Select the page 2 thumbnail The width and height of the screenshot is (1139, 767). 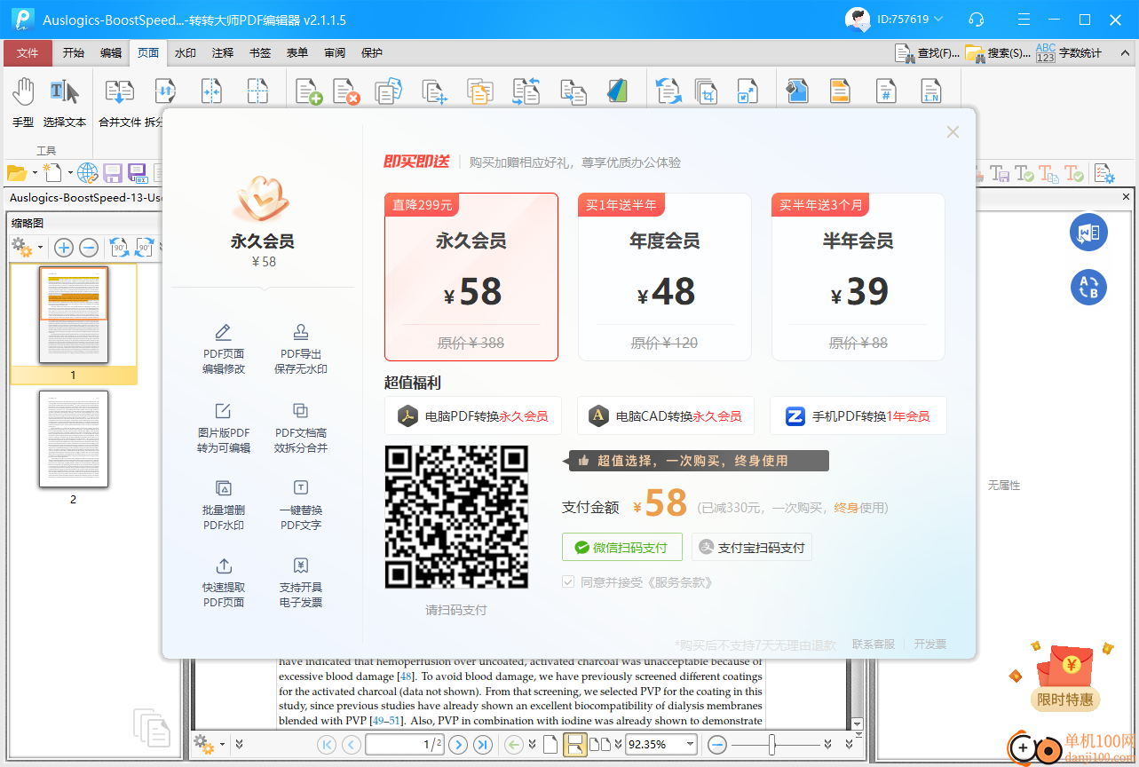tap(74, 439)
